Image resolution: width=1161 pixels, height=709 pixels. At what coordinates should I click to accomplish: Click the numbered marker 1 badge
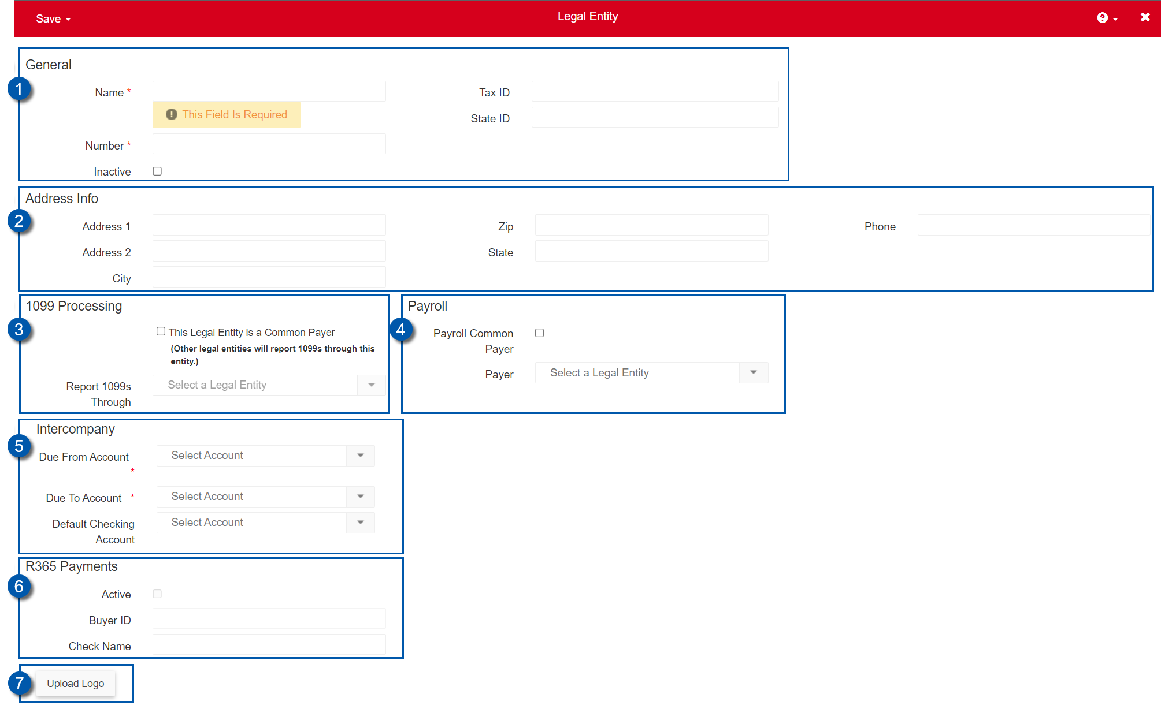19,89
